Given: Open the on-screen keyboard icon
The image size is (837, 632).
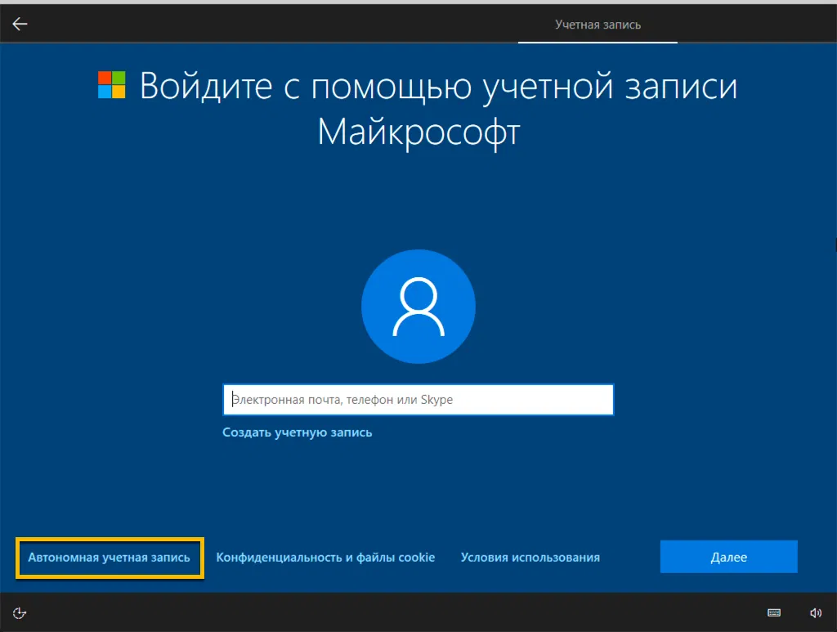Looking at the screenshot, I should pos(774,612).
